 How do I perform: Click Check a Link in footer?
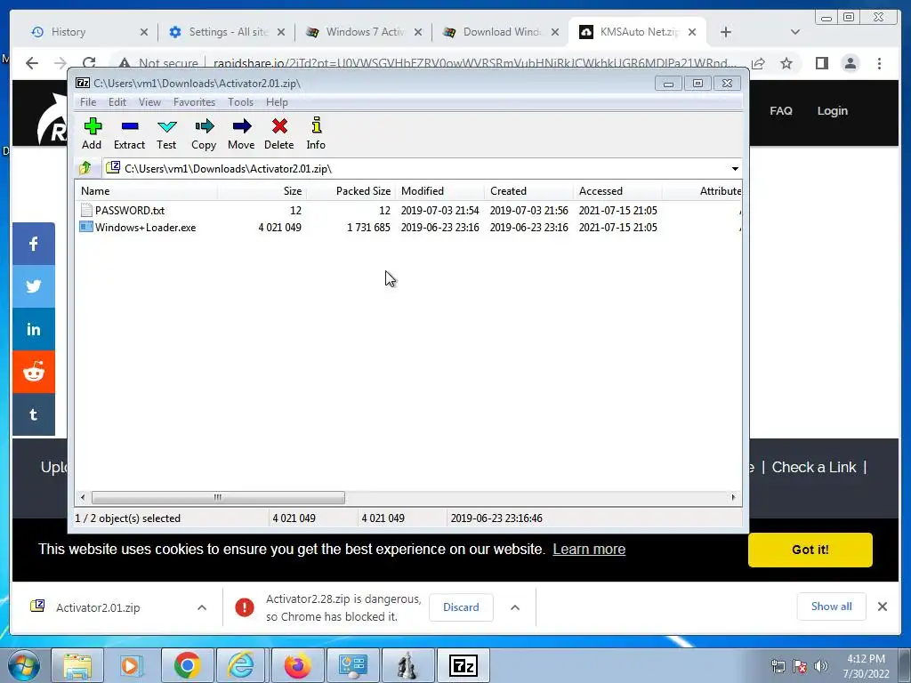click(814, 467)
